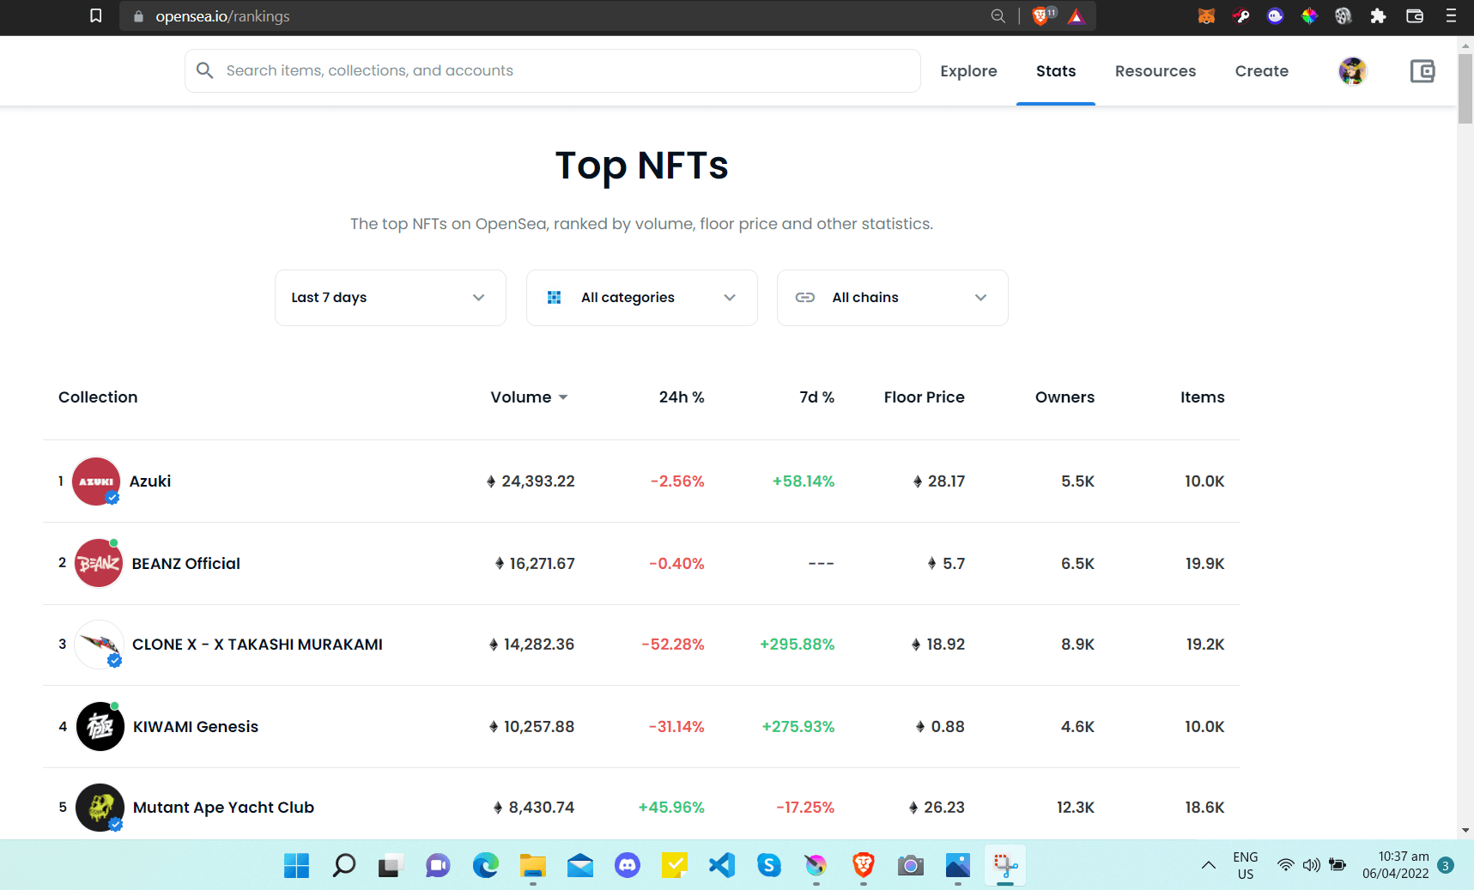Click the 24h % column header

[682, 397]
